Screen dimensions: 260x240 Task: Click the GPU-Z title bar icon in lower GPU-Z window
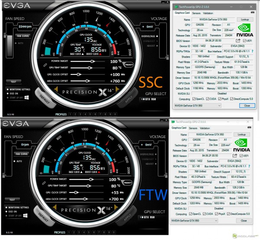pos(173,122)
